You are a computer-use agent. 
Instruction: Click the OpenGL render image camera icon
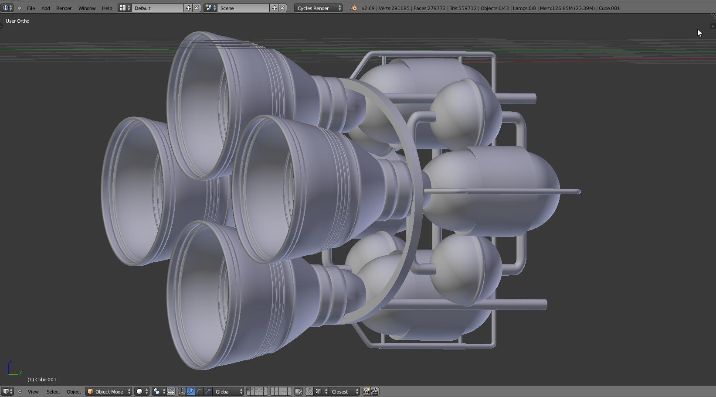point(366,391)
